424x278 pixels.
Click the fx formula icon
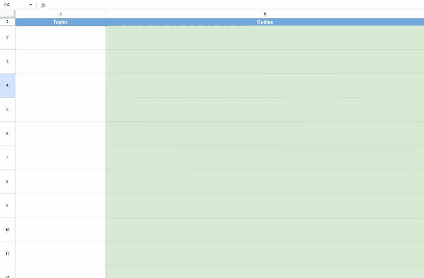(x=43, y=5)
